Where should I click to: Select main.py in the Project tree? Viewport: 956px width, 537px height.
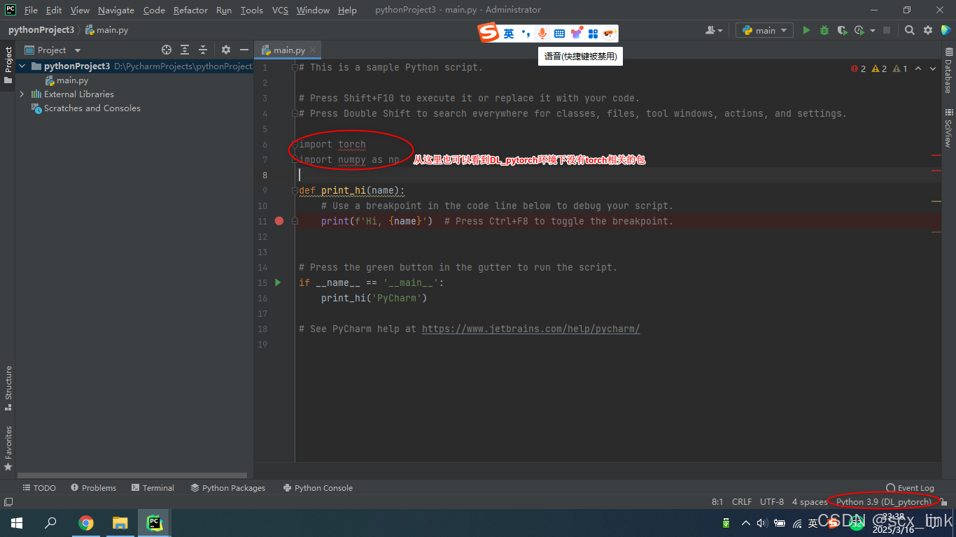(x=72, y=80)
